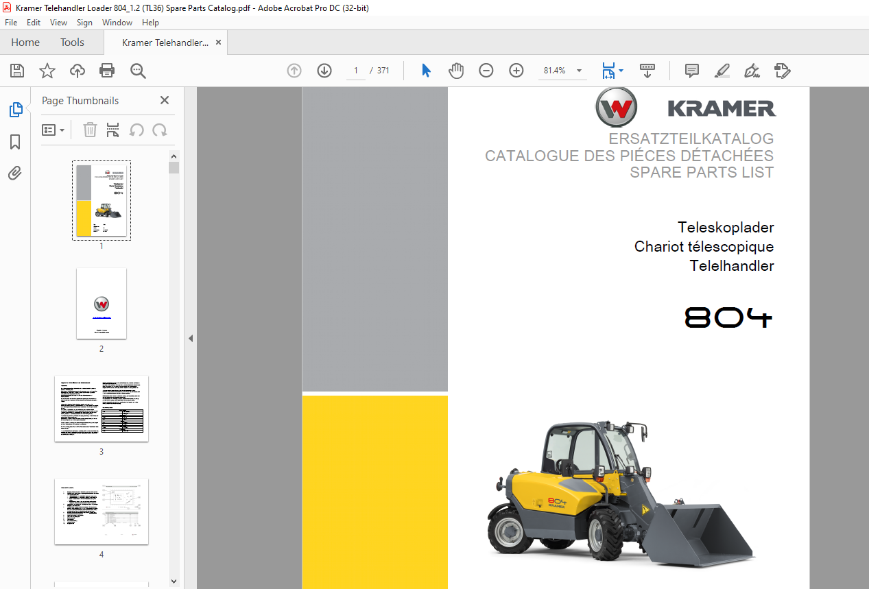Add a comment with speech bubble icon
Image resolution: width=869 pixels, height=589 pixels.
click(692, 71)
